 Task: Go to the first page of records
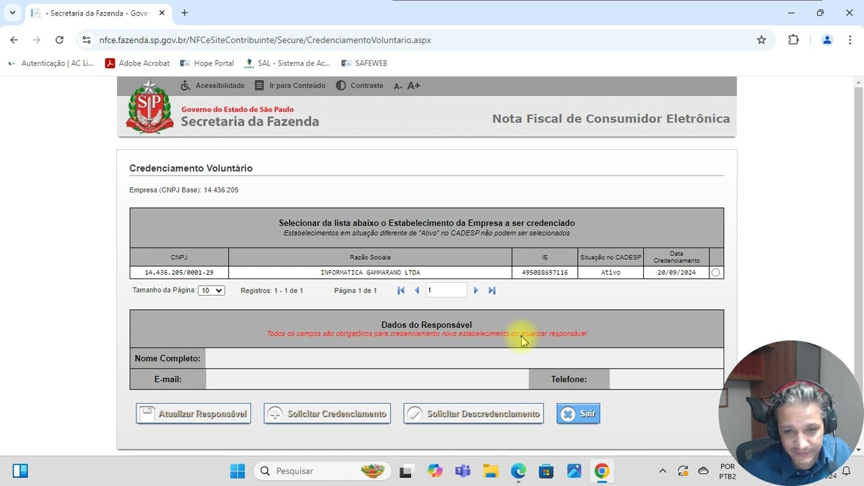tap(401, 290)
